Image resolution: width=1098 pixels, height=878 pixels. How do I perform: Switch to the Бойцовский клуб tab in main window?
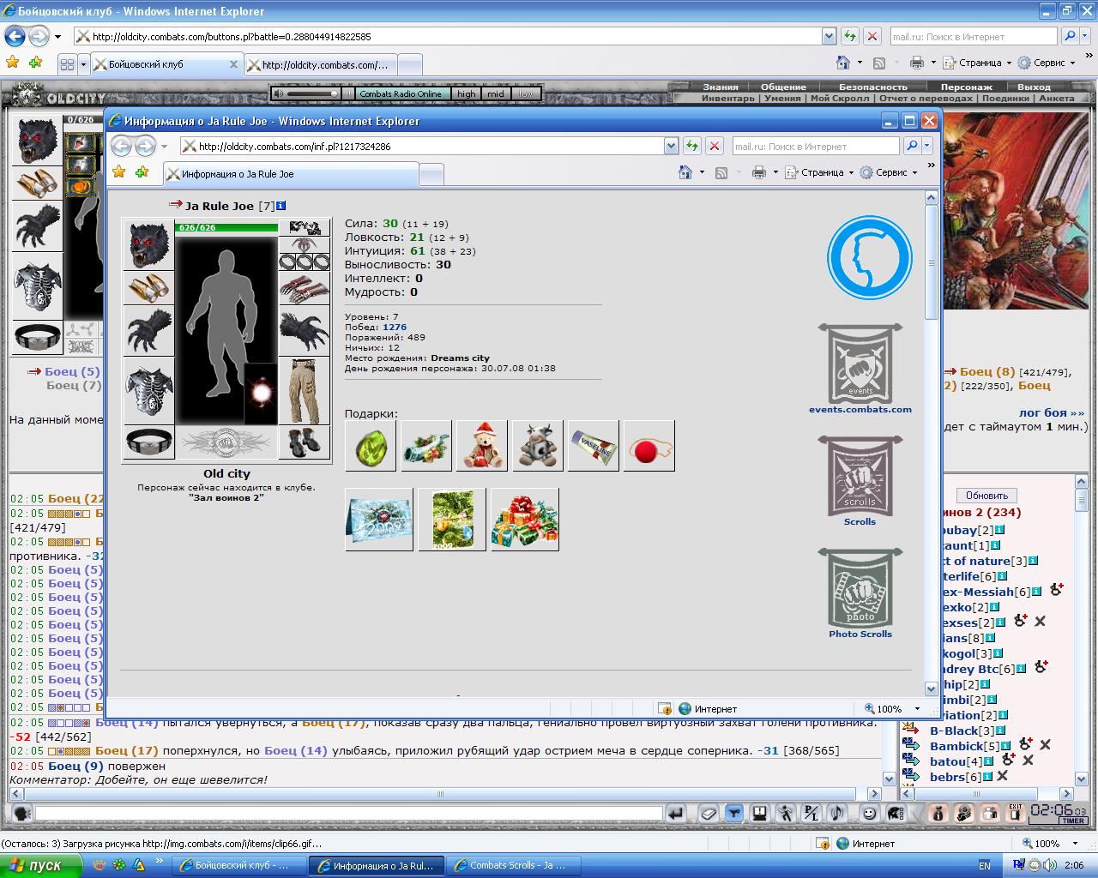click(166, 64)
